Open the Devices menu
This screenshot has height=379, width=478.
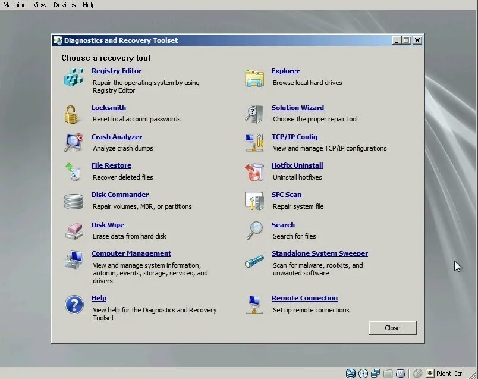tap(65, 5)
